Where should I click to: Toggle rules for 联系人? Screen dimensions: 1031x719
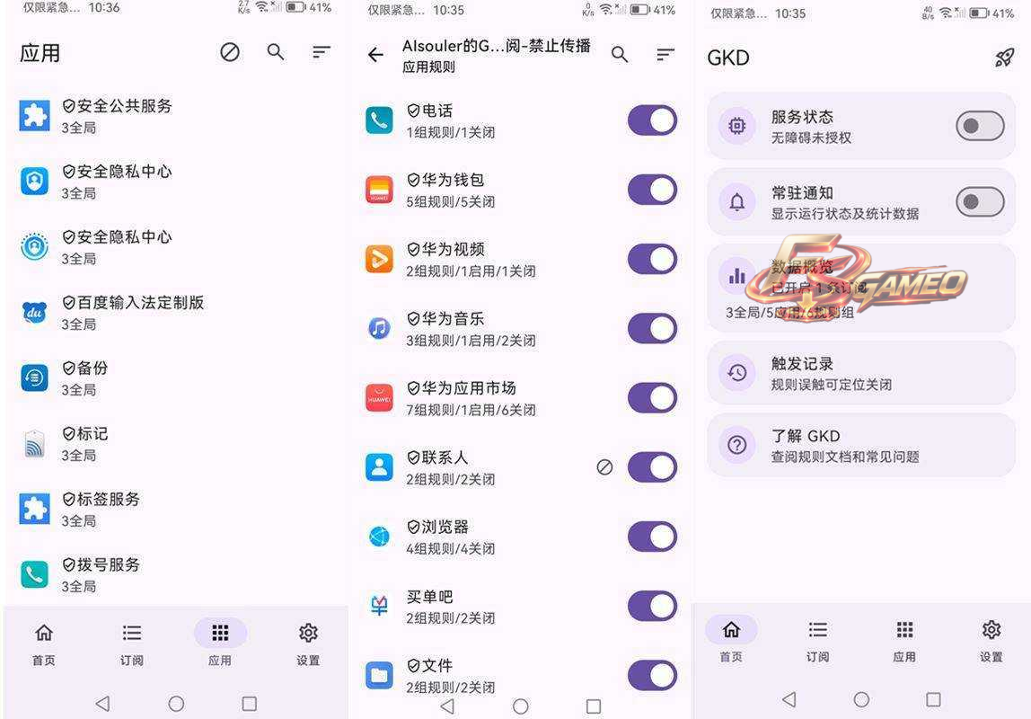tap(652, 467)
